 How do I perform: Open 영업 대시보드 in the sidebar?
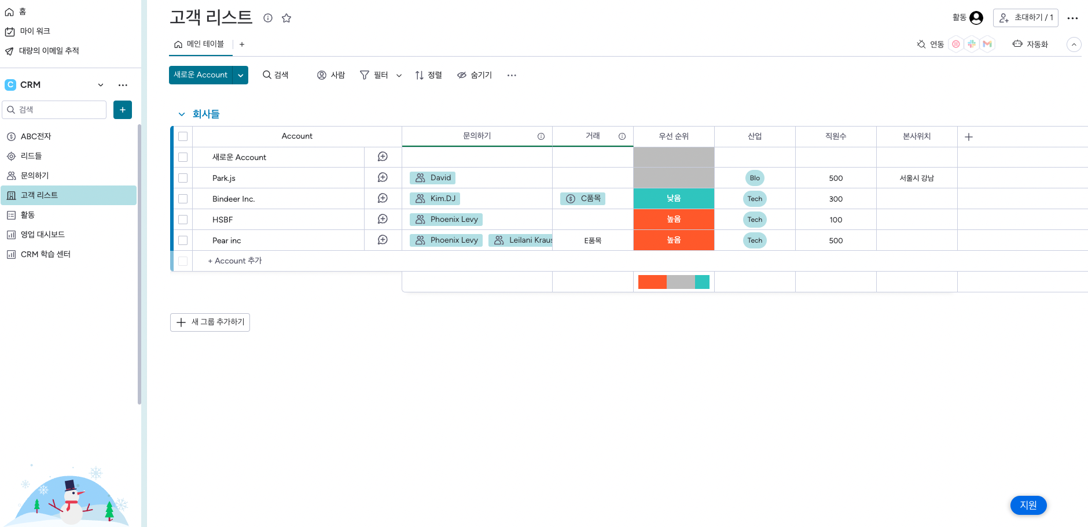[x=43, y=235]
